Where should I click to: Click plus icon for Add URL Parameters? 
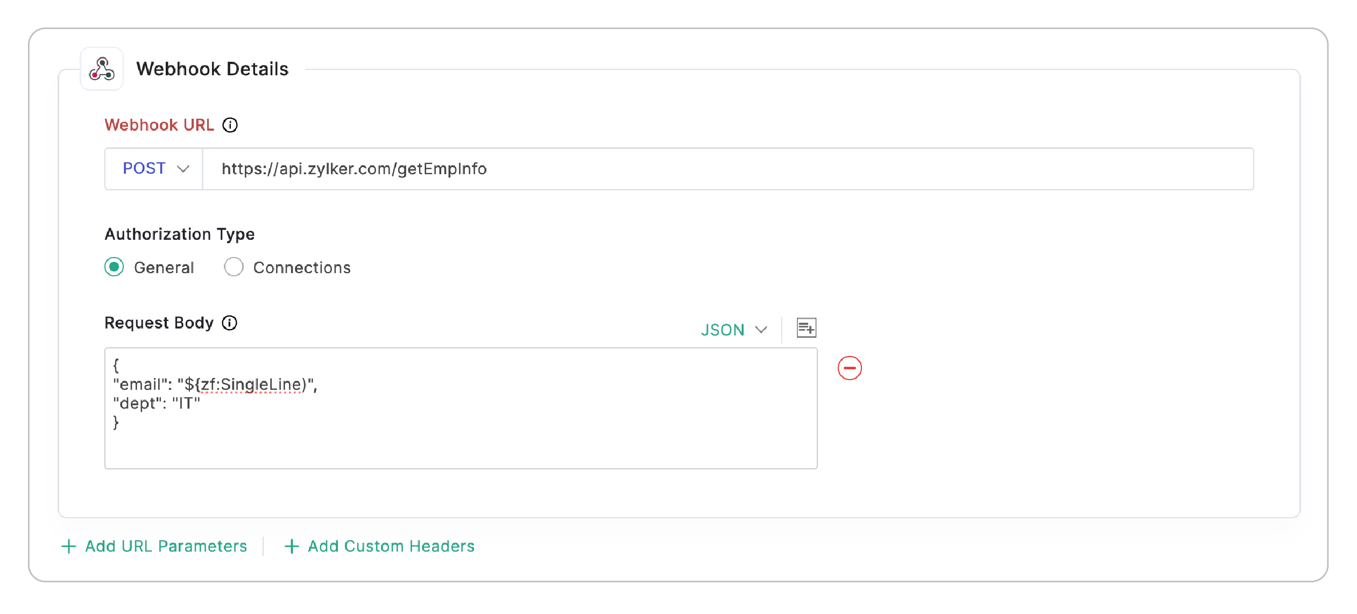pos(69,546)
